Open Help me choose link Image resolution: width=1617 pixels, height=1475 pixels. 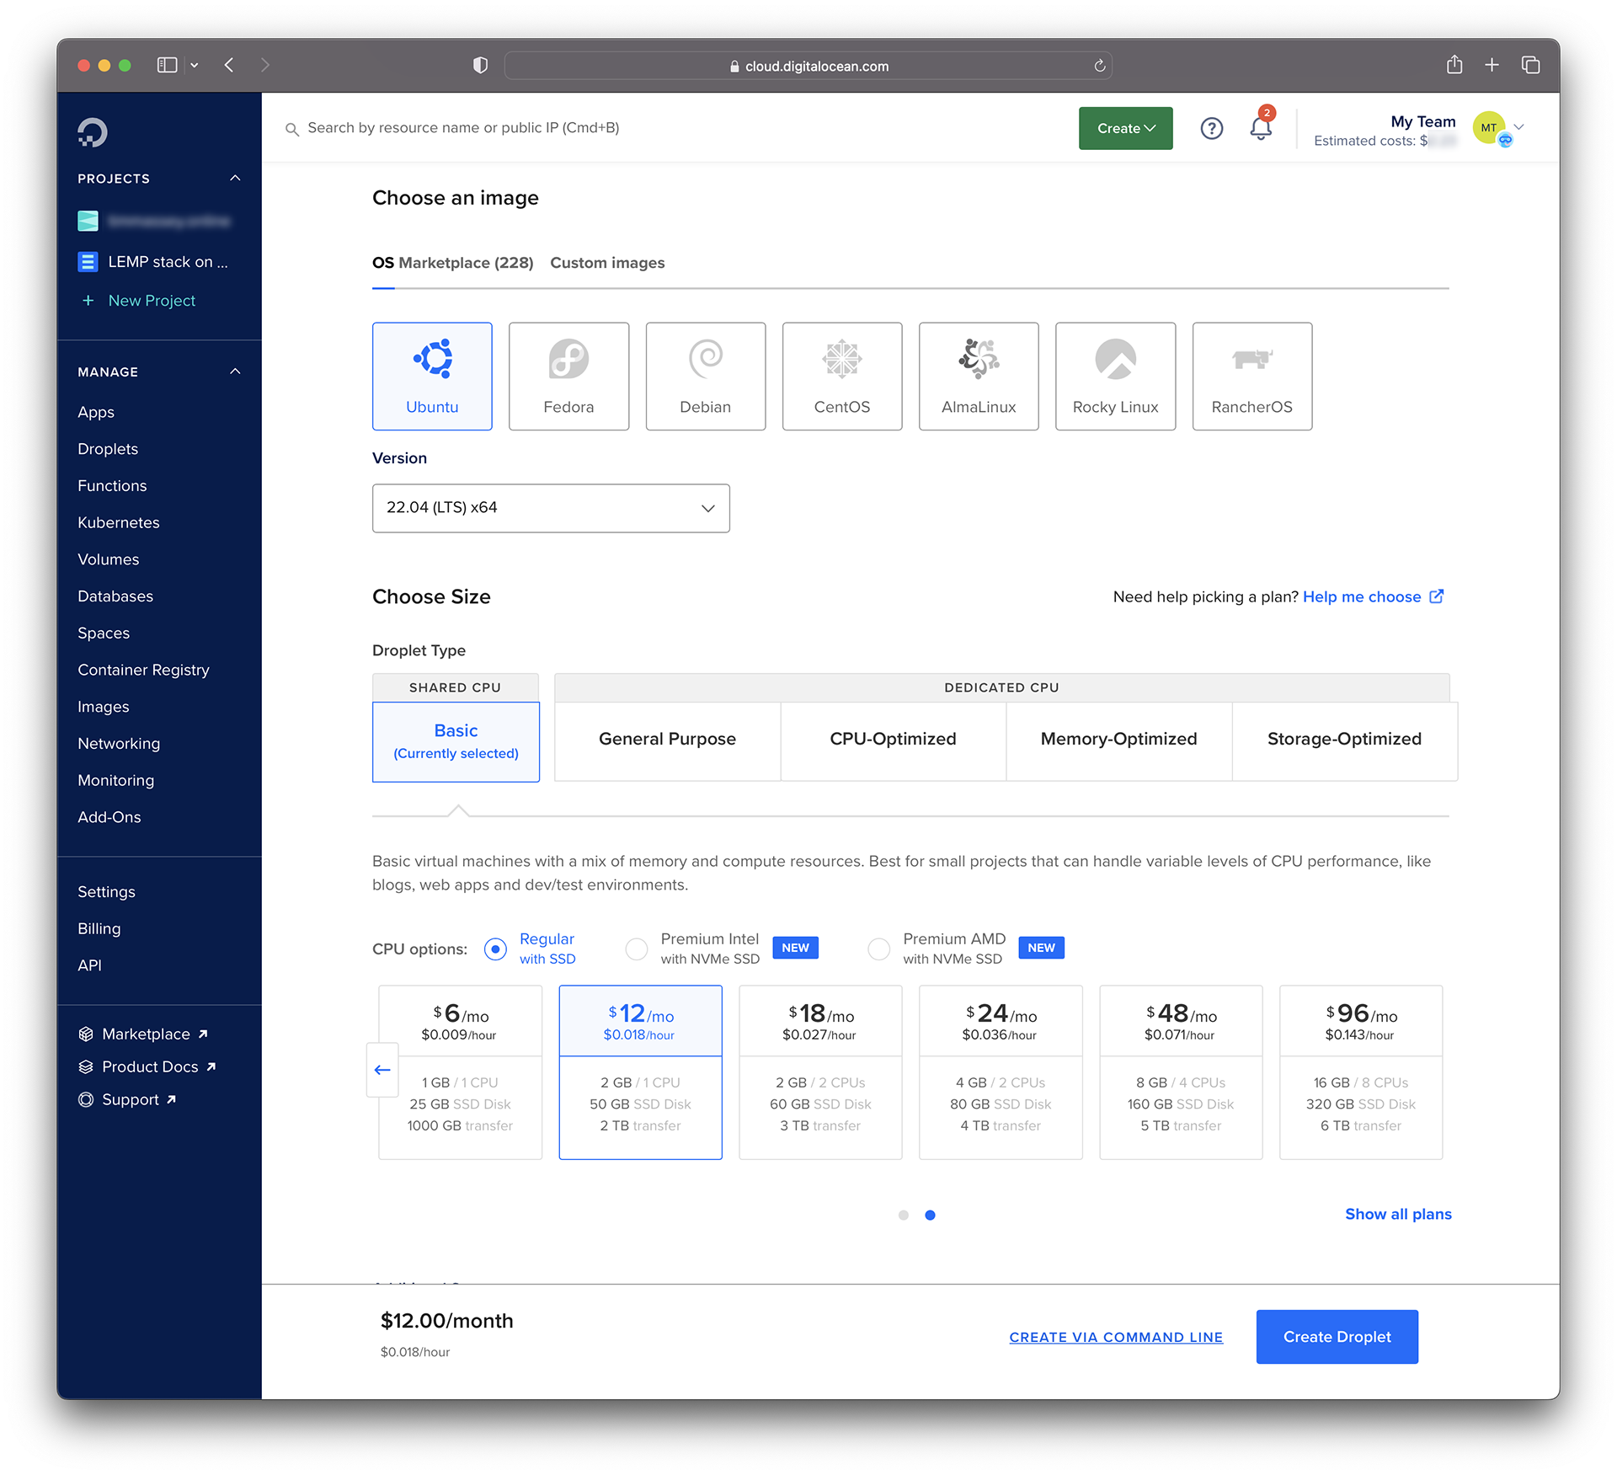tap(1362, 596)
